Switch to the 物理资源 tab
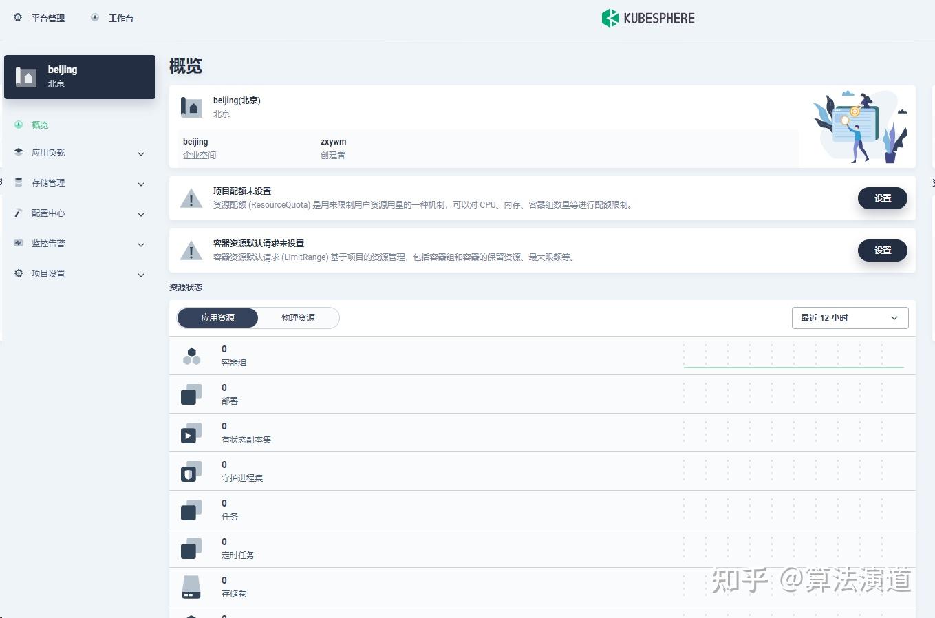Screen dimensions: 935x618 click(x=298, y=317)
